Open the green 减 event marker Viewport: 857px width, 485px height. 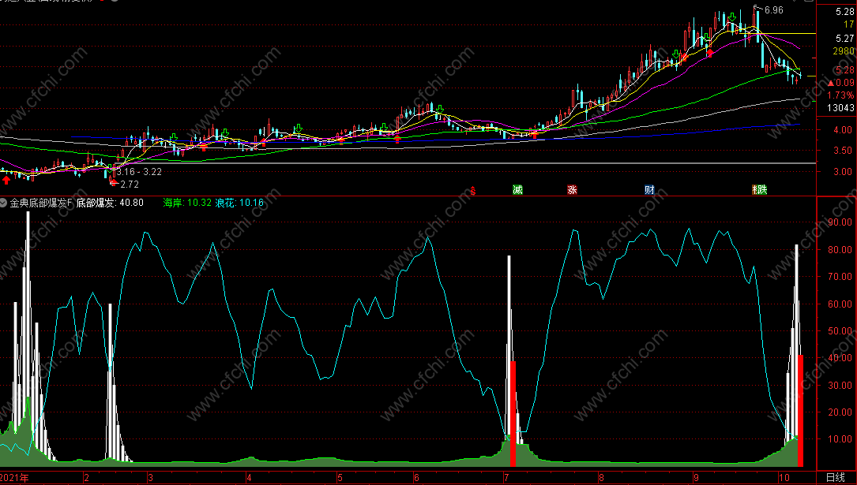(517, 190)
